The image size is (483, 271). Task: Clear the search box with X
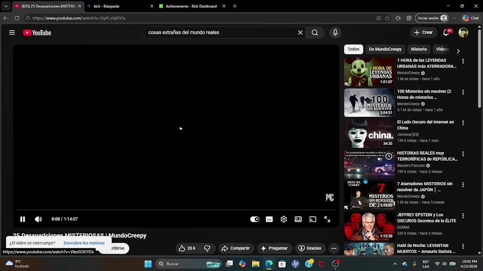pos(300,33)
